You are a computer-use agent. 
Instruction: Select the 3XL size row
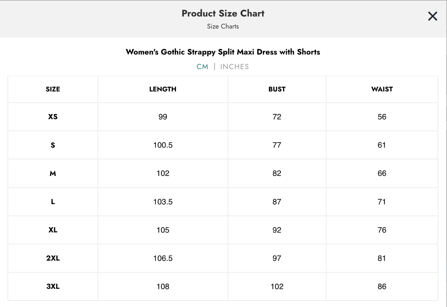(53, 286)
